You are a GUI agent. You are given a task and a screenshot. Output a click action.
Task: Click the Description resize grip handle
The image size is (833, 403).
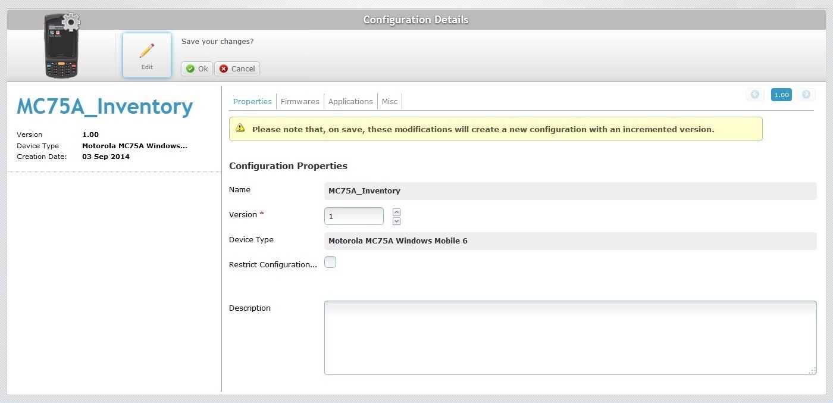[x=812, y=370]
